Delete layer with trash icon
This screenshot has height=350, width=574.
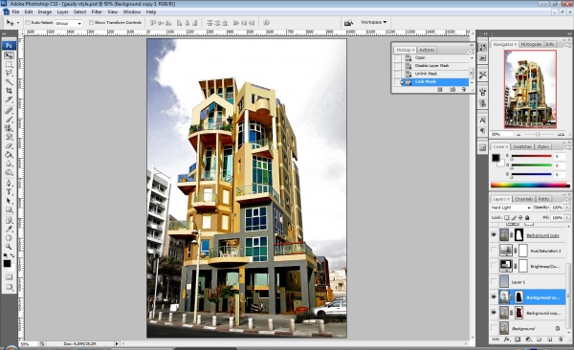(x=560, y=339)
